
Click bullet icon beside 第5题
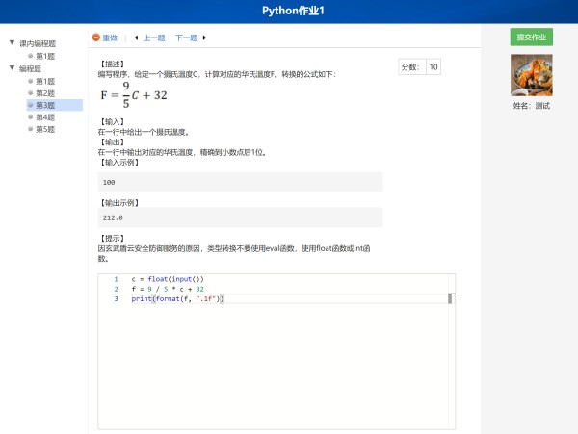click(x=31, y=128)
